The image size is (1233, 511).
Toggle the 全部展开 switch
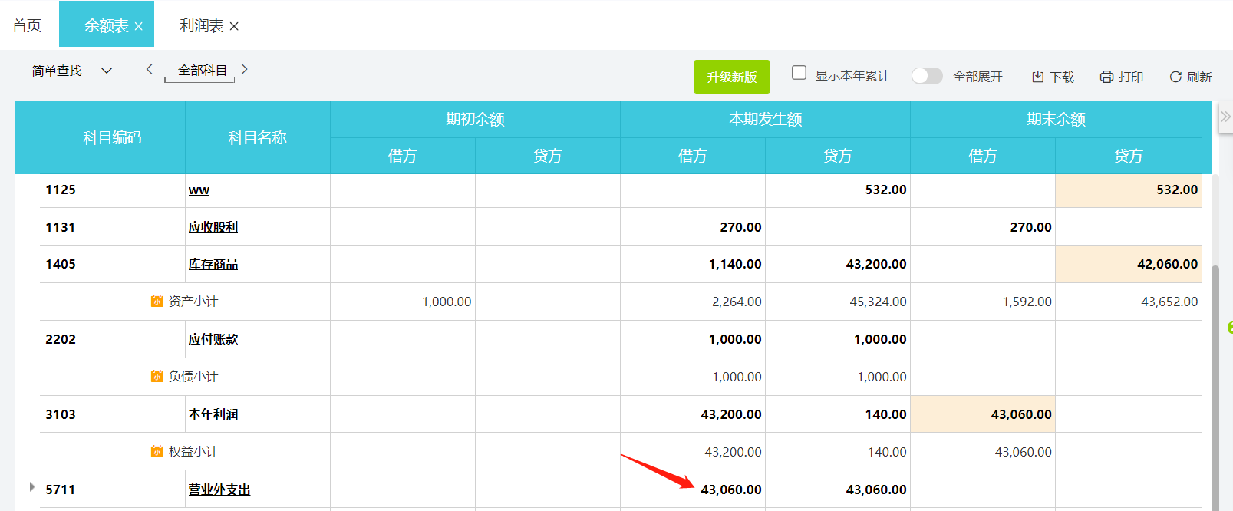coord(927,76)
